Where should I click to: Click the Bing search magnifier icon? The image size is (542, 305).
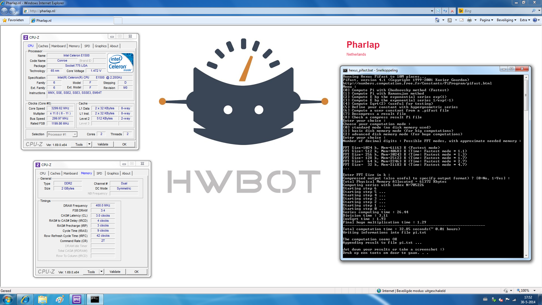click(534, 11)
